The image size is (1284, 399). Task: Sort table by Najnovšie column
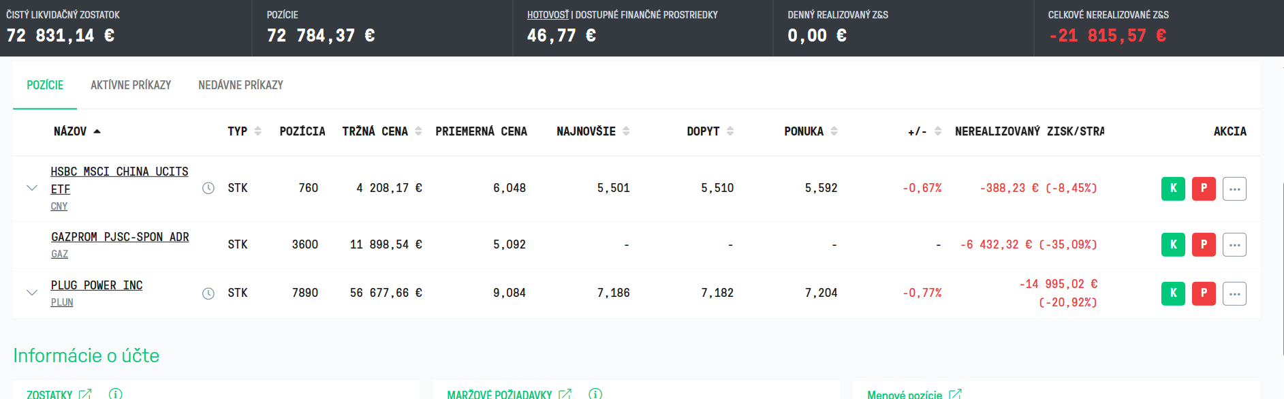[x=593, y=131]
